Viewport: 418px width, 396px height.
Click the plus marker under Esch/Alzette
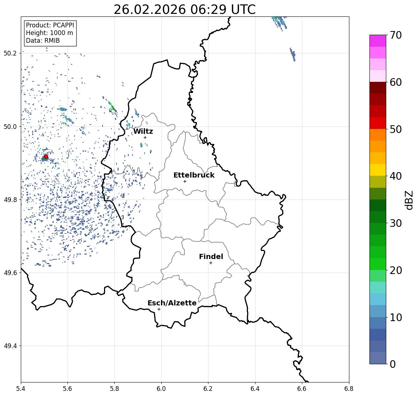coord(159,309)
